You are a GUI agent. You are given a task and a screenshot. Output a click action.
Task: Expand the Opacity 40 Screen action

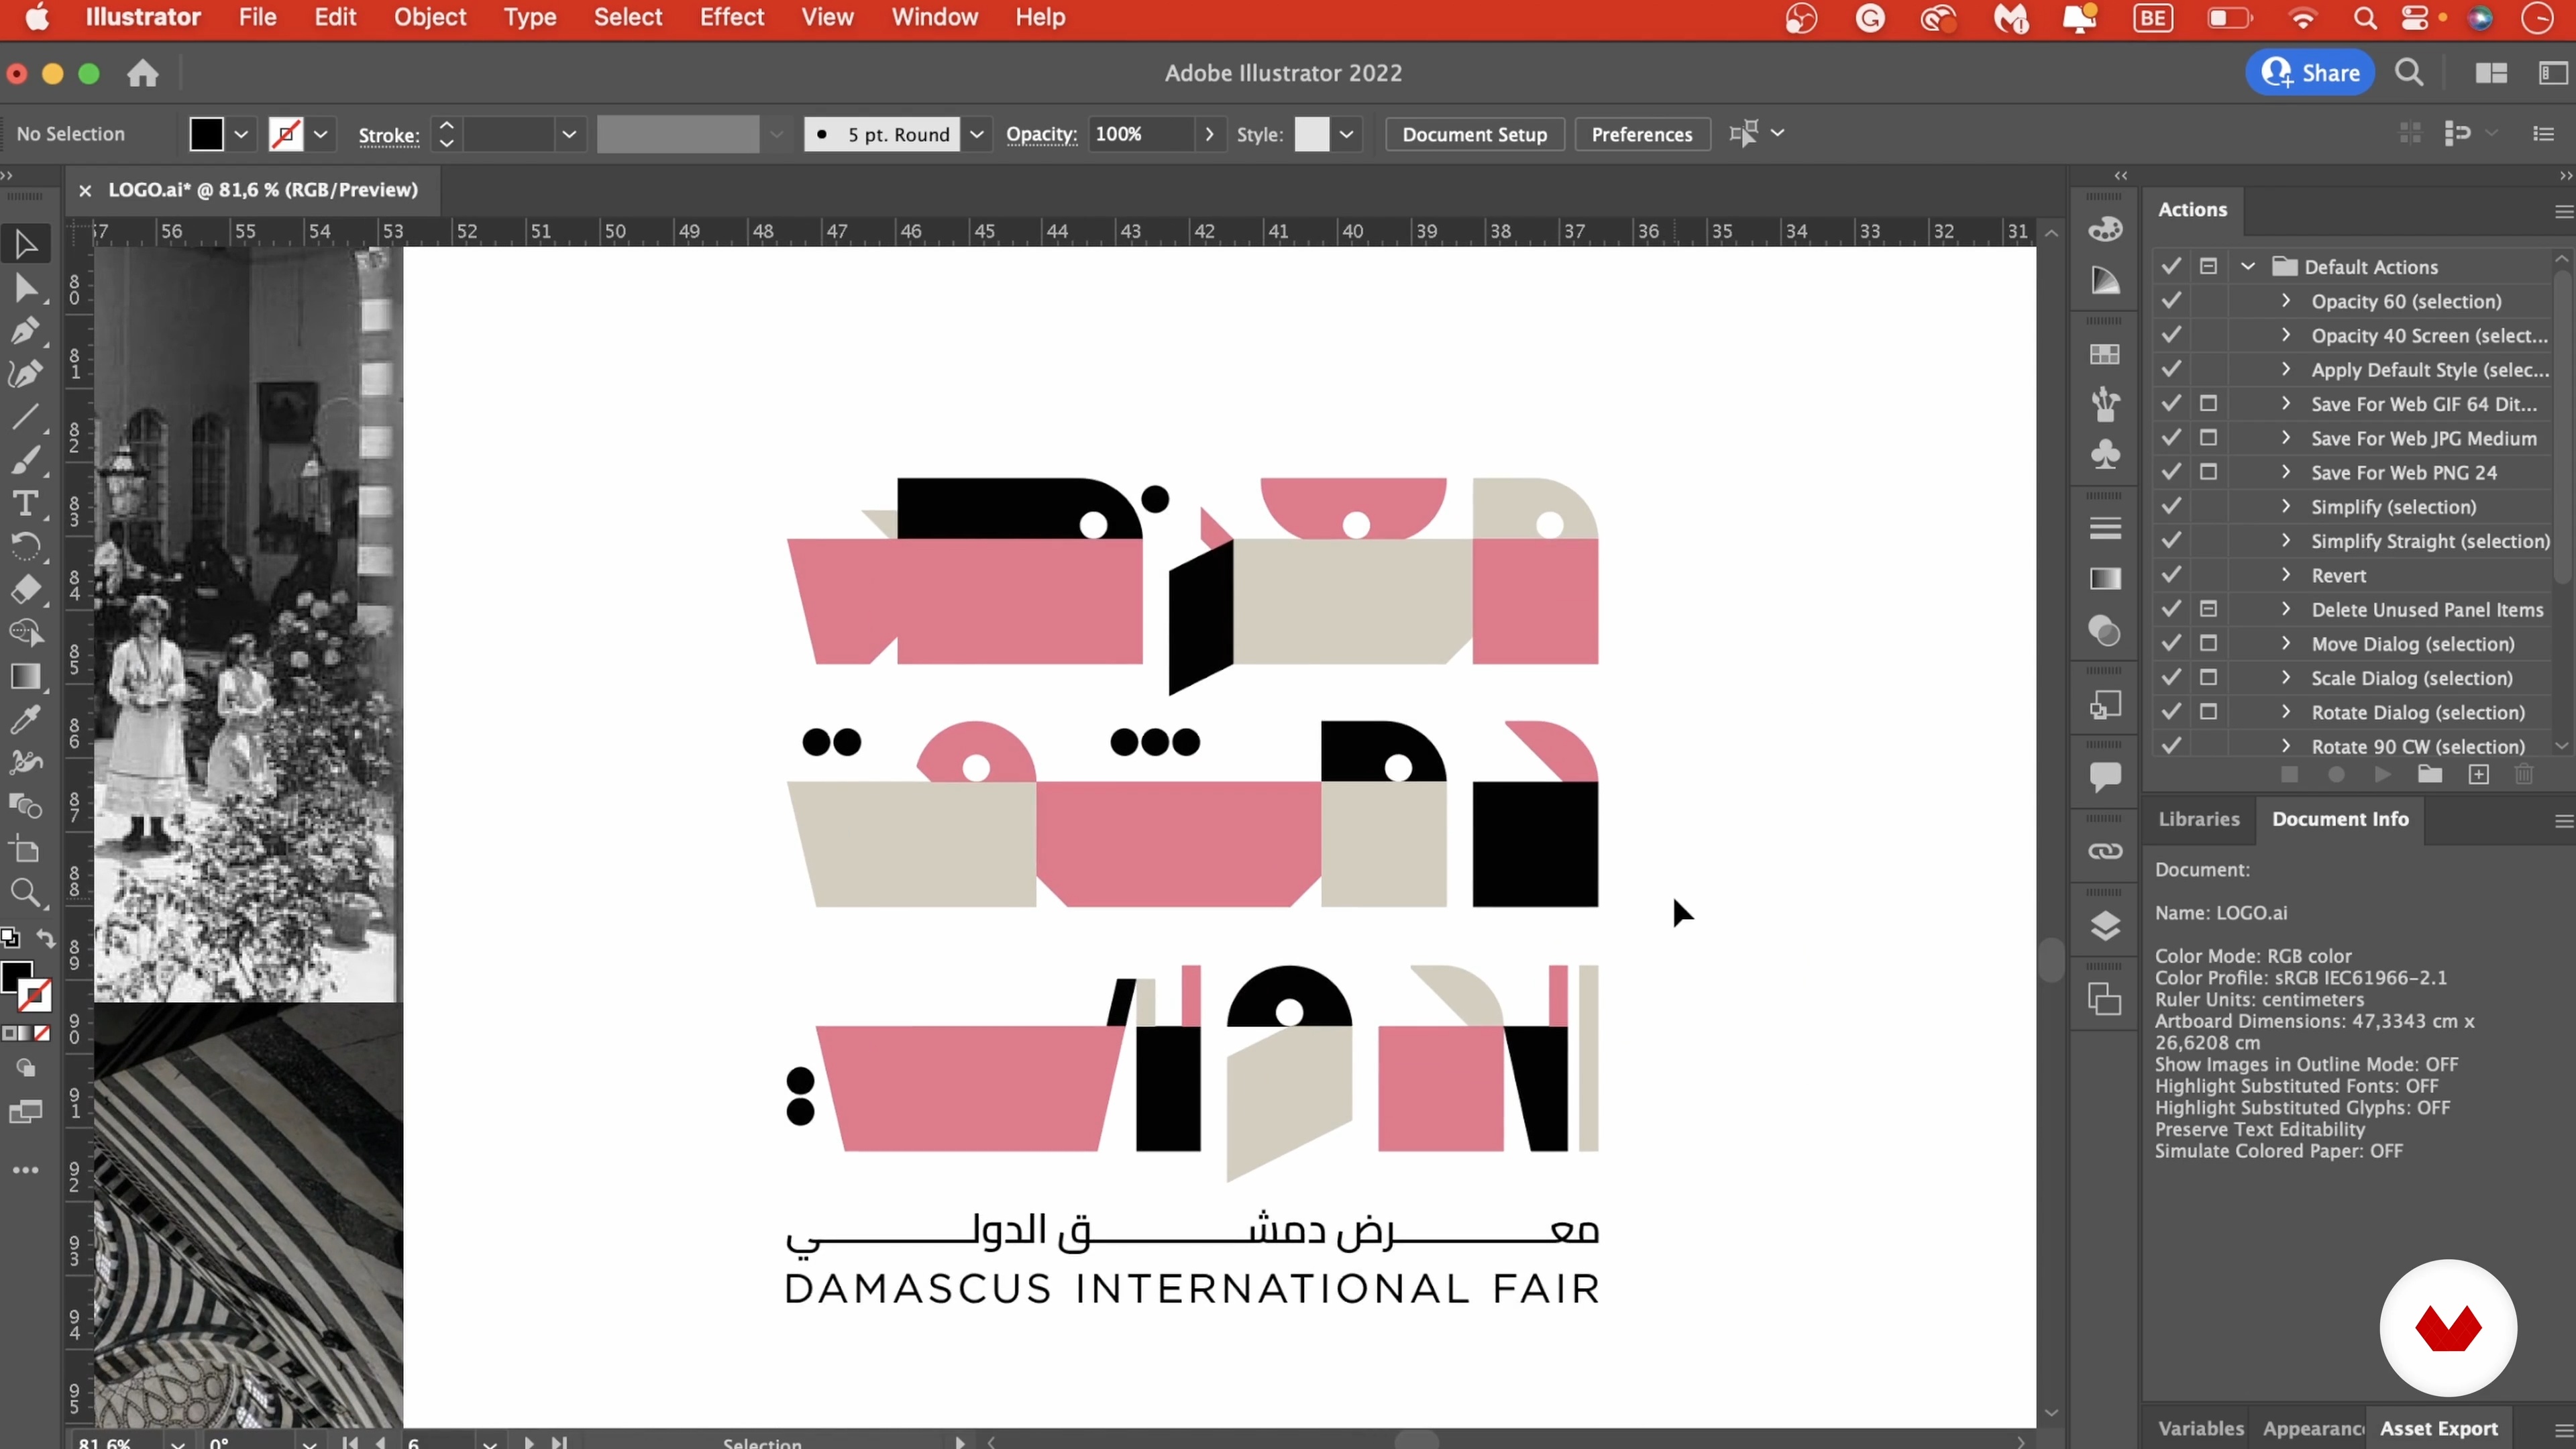pyautogui.click(x=2285, y=334)
